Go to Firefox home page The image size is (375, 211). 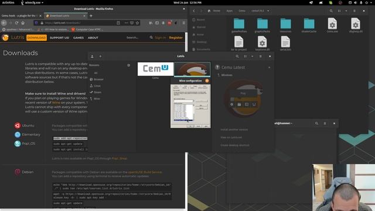click(x=23, y=23)
